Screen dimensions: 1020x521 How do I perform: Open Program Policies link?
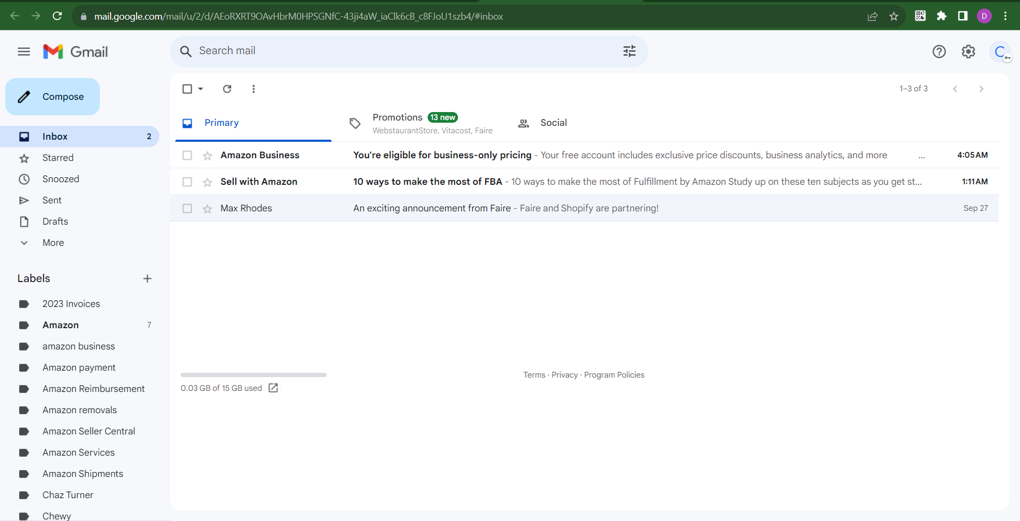tap(614, 375)
